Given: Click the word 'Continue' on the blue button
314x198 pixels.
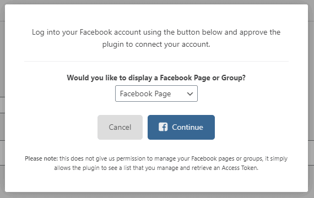Looking at the screenshot, I should pyautogui.click(x=187, y=127).
